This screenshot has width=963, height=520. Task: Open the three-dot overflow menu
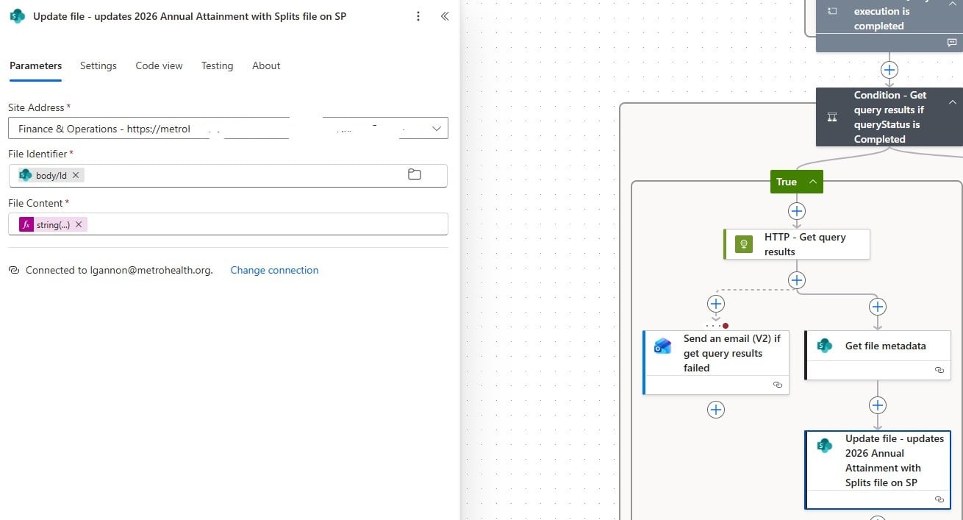(418, 15)
